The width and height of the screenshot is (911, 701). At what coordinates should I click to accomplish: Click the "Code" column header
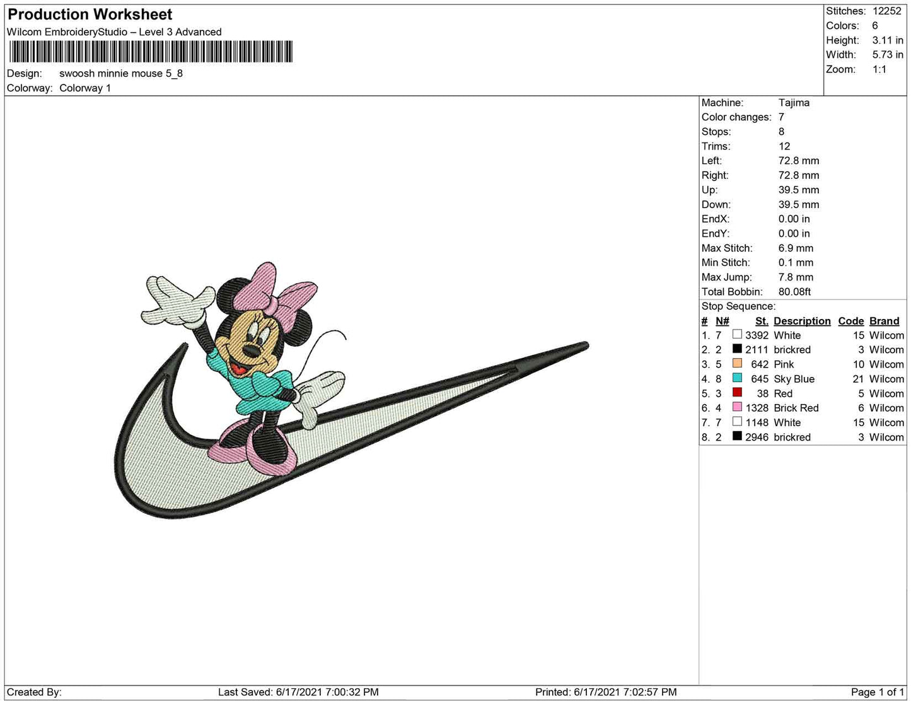[851, 321]
